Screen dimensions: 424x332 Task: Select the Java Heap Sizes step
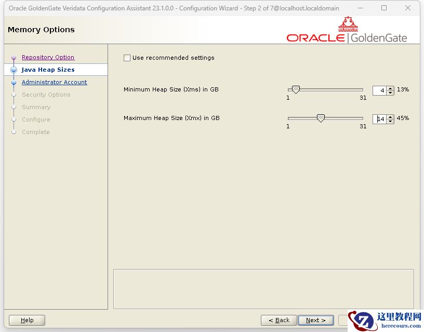(x=48, y=70)
